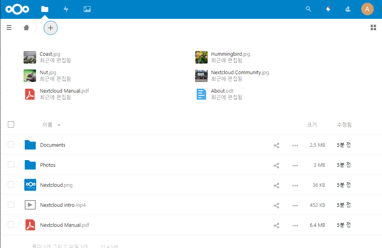Select the Documents folder checkbox
The height and width of the screenshot is (248, 382).
[x=11, y=144]
